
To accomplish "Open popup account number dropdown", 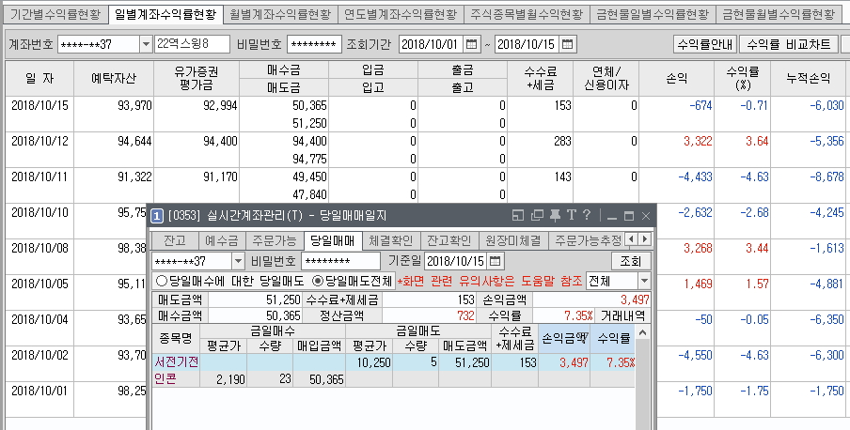I will pos(239,262).
